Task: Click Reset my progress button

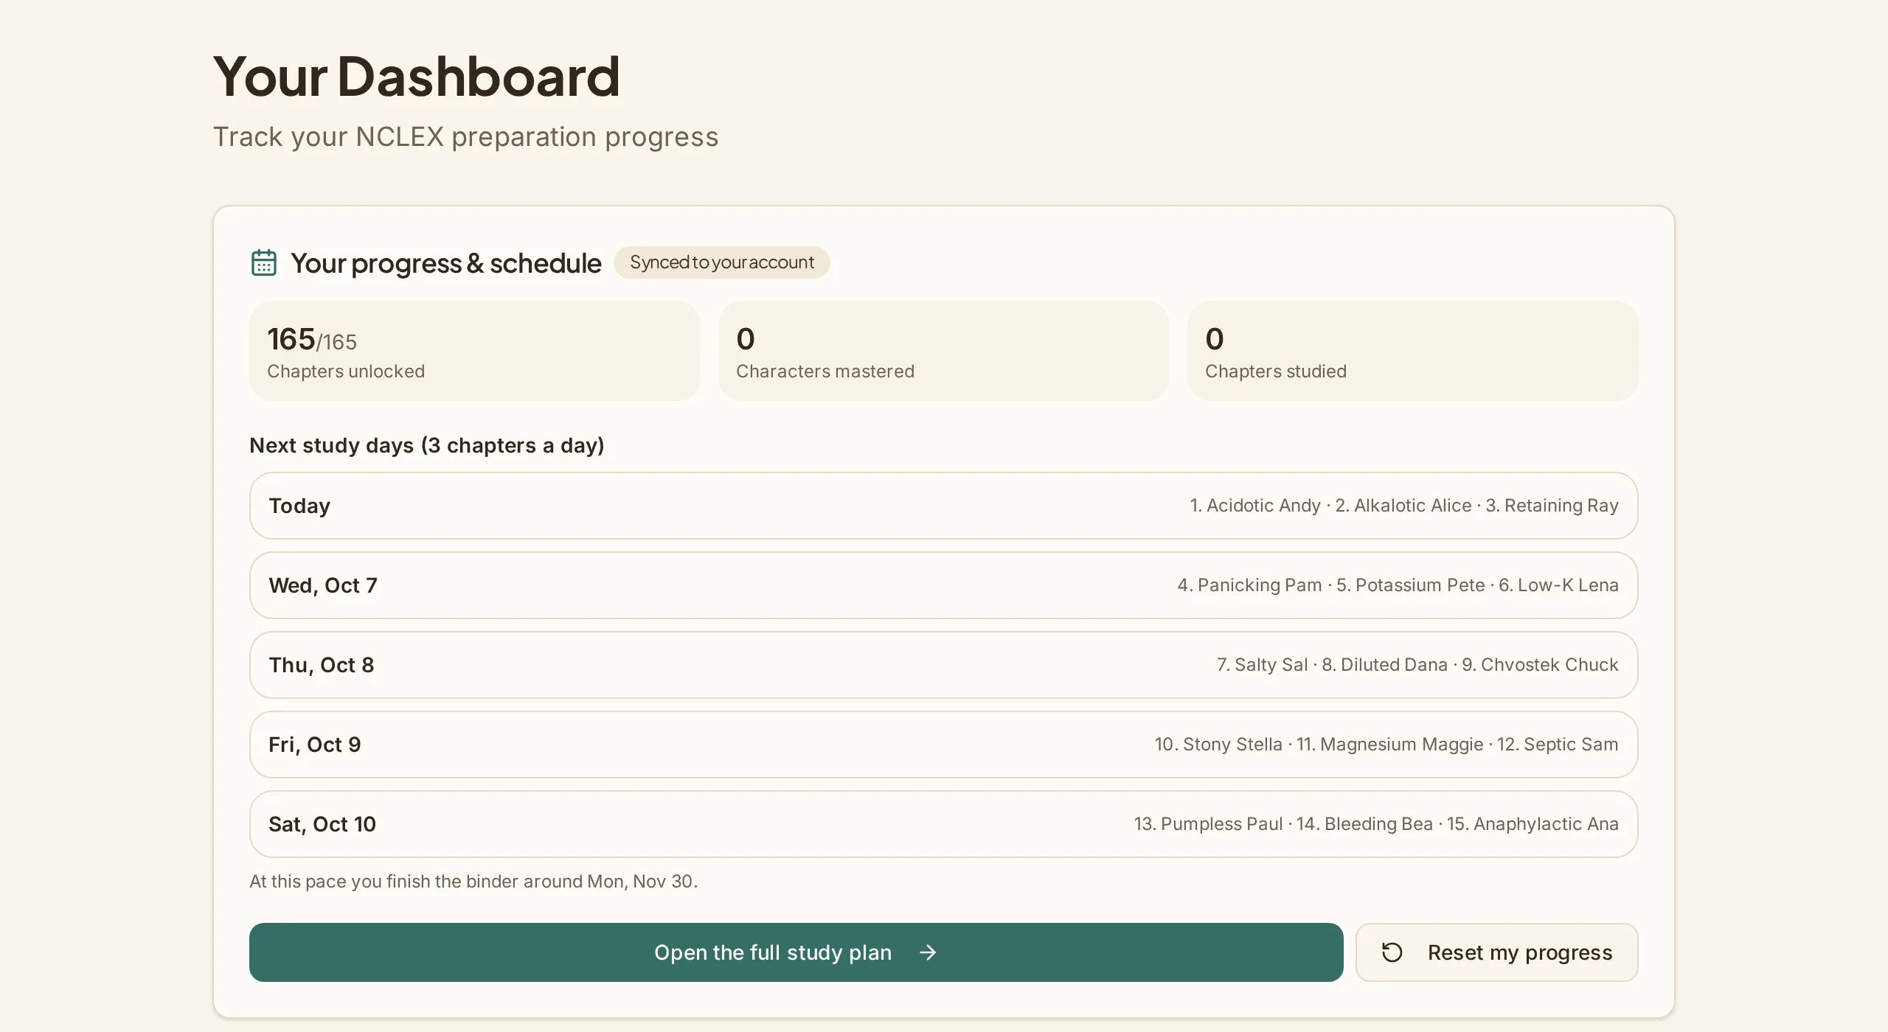Action: (1496, 952)
